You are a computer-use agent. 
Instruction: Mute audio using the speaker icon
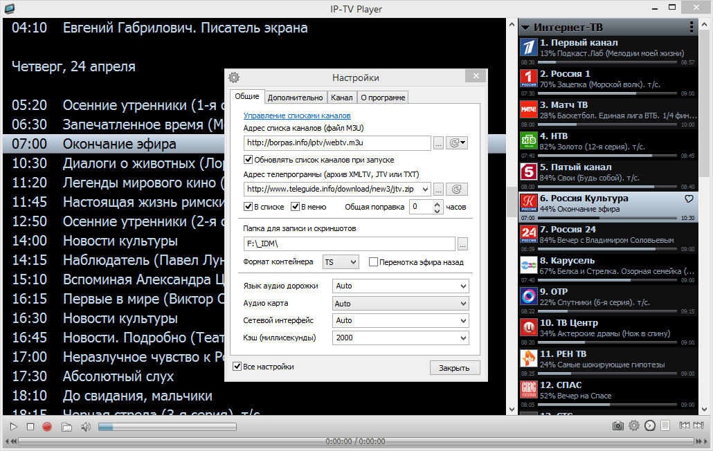[x=86, y=427]
